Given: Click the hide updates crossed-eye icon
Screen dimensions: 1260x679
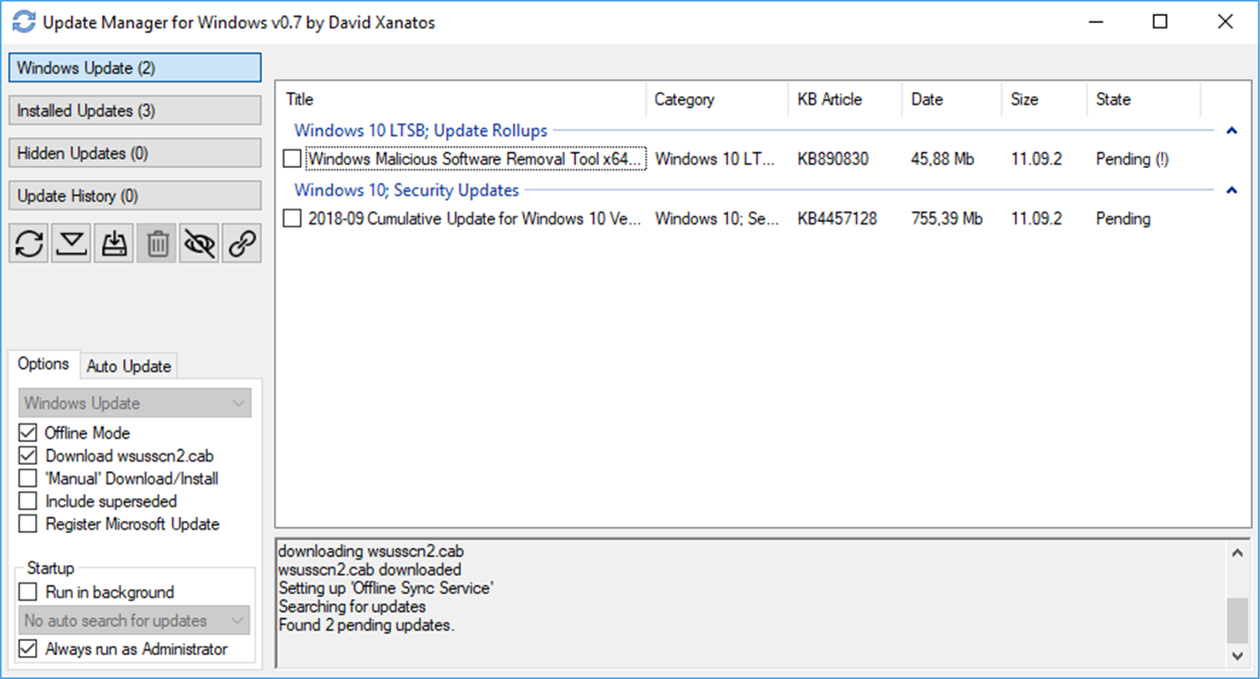Looking at the screenshot, I should (199, 243).
